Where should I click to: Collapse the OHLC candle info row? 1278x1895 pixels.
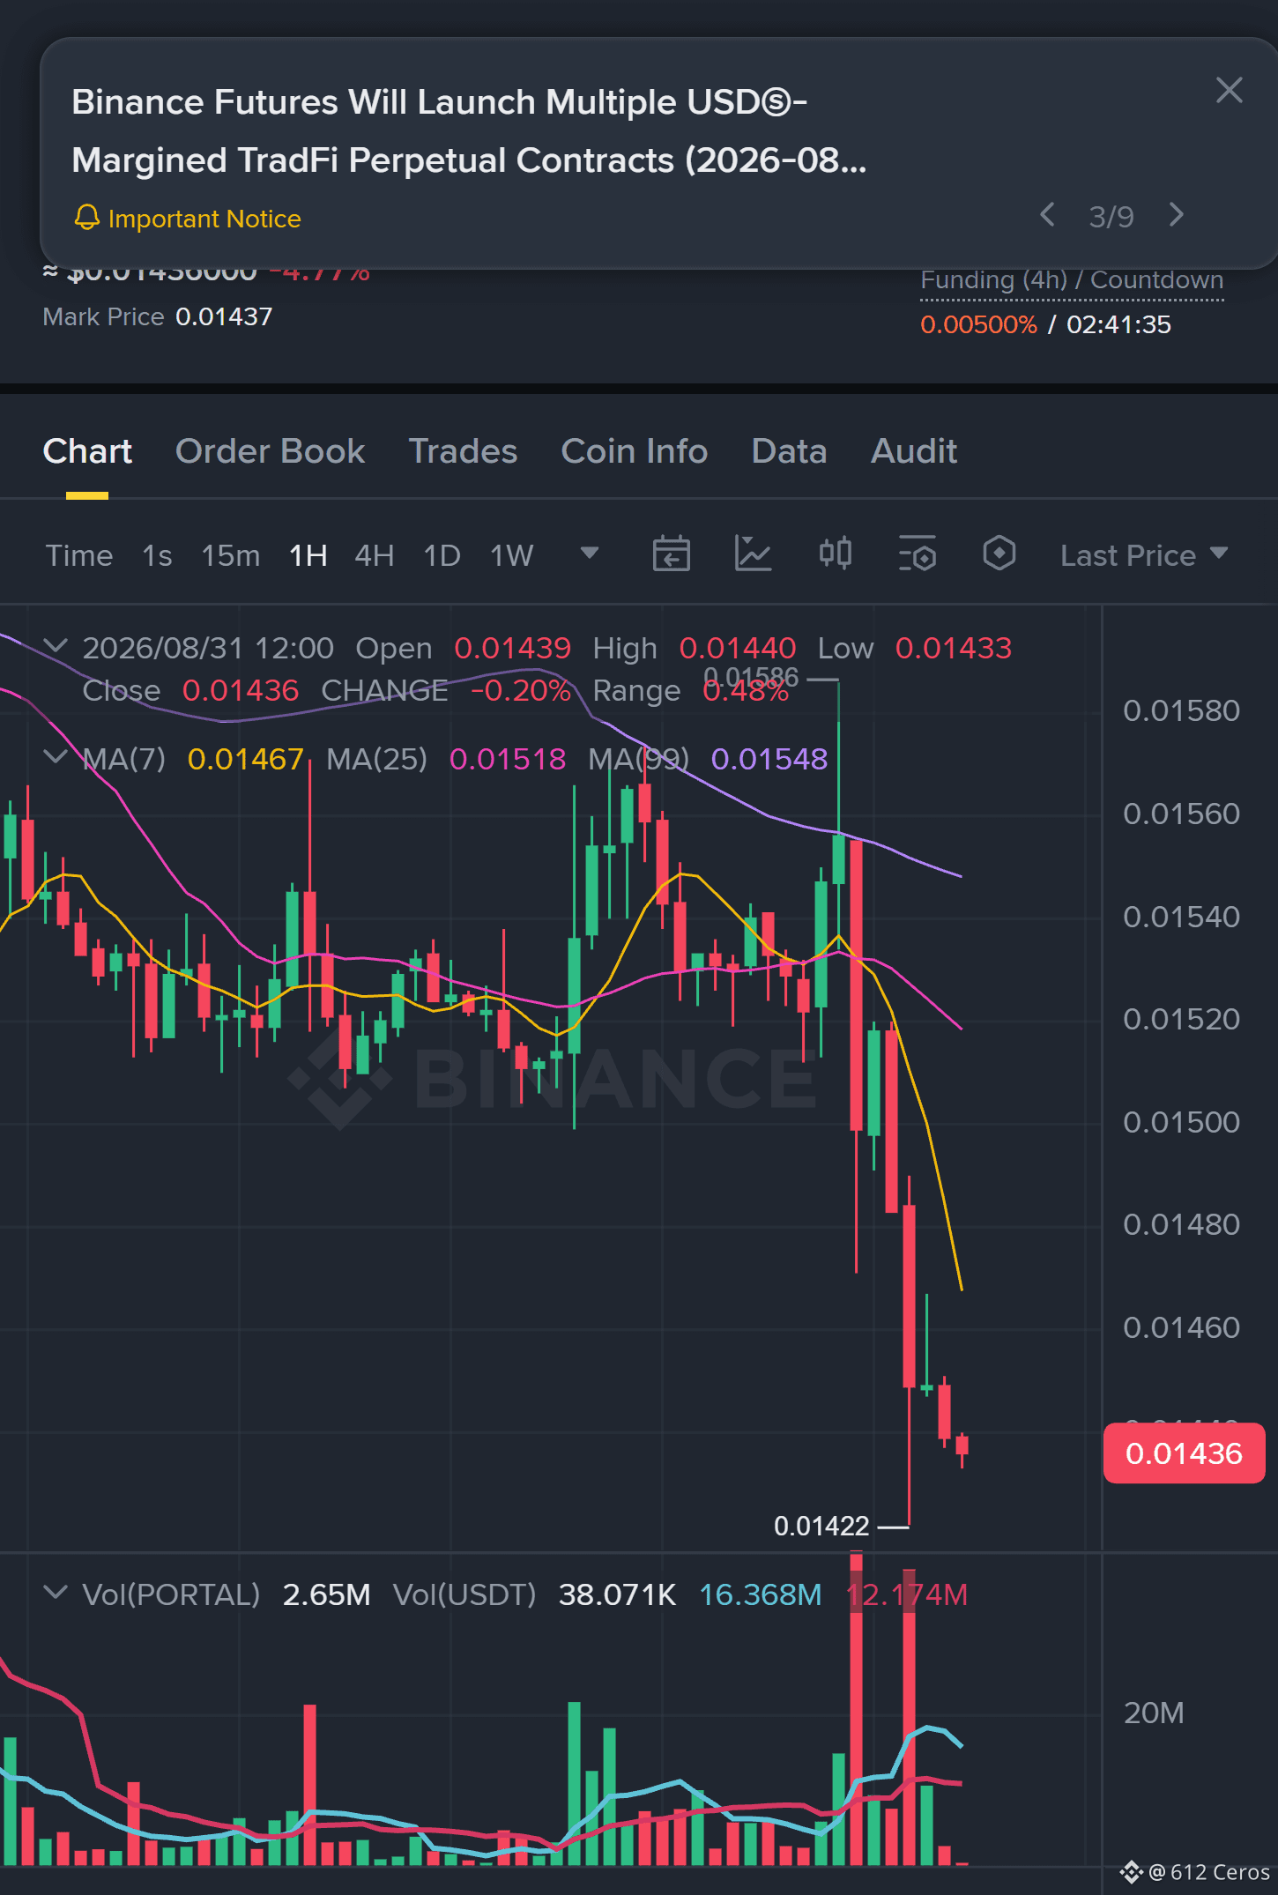pos(56,646)
